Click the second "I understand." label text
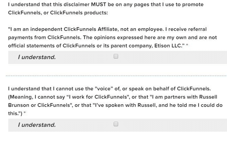227x142 pixels. (37, 125)
